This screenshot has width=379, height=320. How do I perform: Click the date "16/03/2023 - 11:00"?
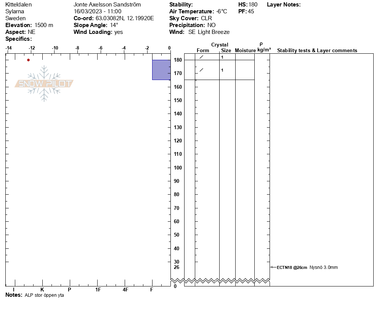pos(97,11)
